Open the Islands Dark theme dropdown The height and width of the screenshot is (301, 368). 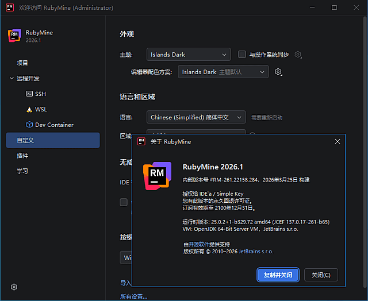[188, 55]
